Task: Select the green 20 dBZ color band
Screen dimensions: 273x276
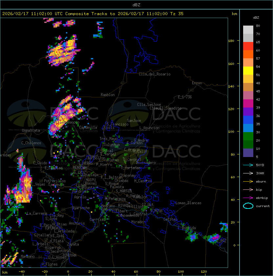Action: click(248, 136)
